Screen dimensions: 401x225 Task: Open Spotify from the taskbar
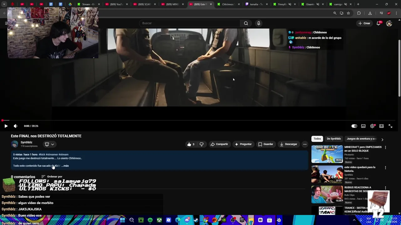[x=150, y=220]
